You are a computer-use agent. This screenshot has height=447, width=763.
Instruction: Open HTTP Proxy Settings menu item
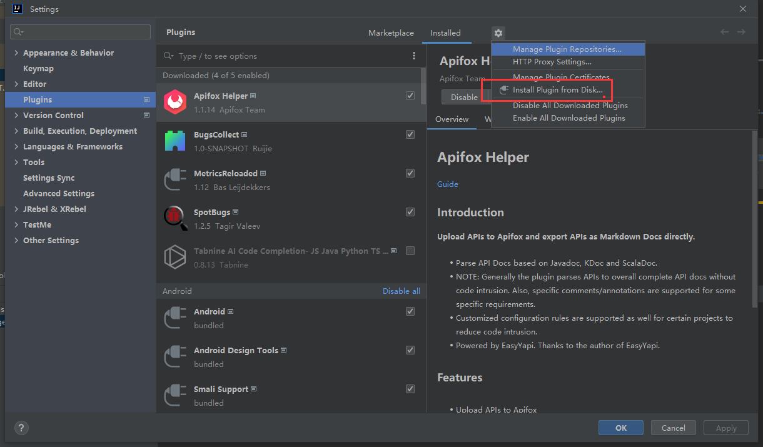[568, 62]
